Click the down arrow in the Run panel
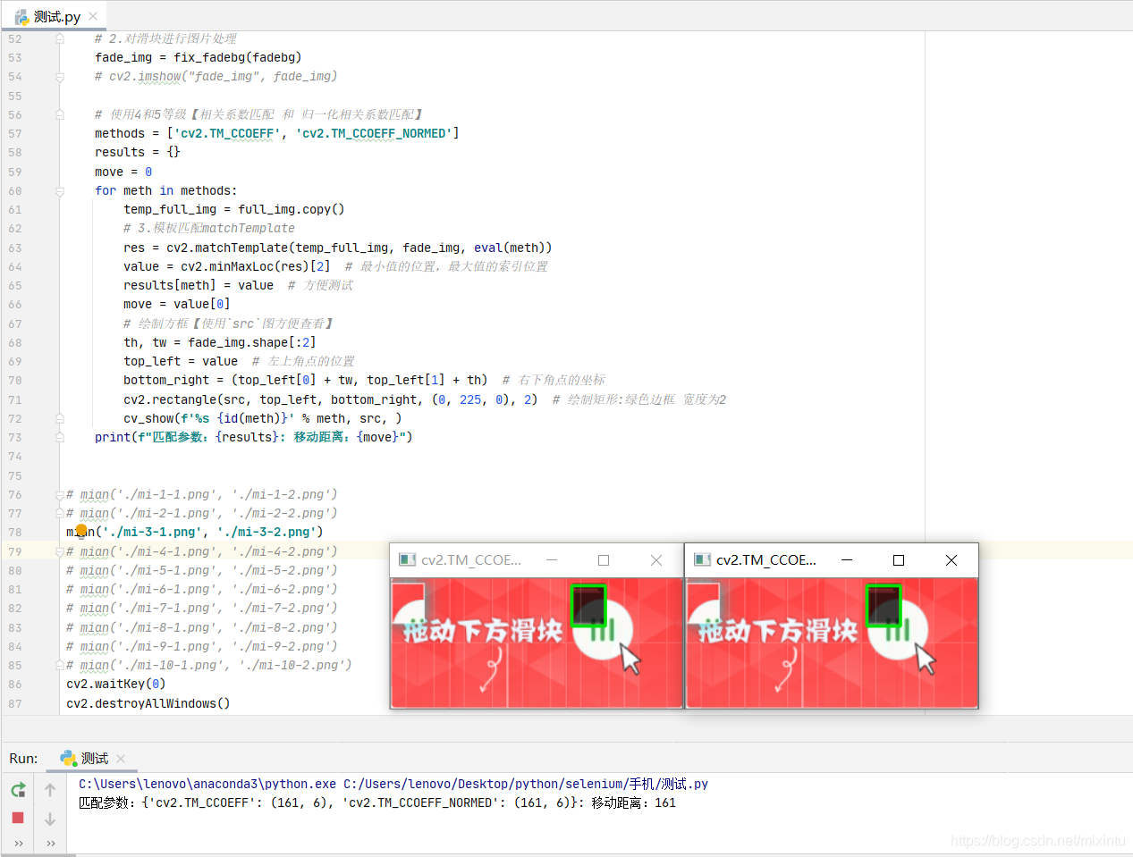The height and width of the screenshot is (857, 1133). click(x=50, y=819)
